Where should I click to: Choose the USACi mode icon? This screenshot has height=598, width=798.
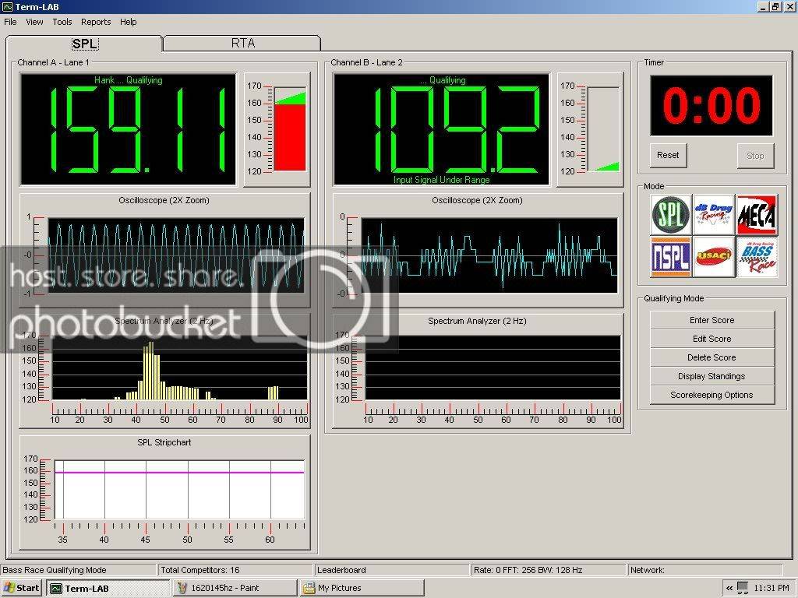[714, 257]
